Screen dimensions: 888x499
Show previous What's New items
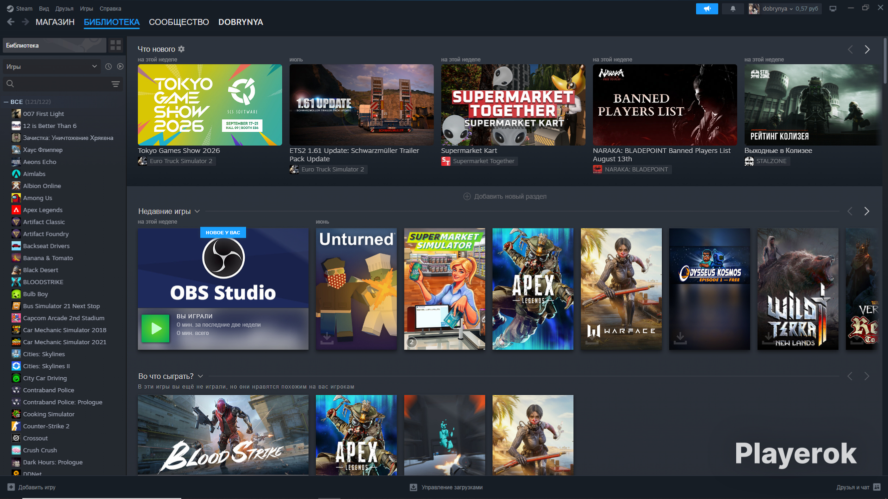pyautogui.click(x=850, y=49)
